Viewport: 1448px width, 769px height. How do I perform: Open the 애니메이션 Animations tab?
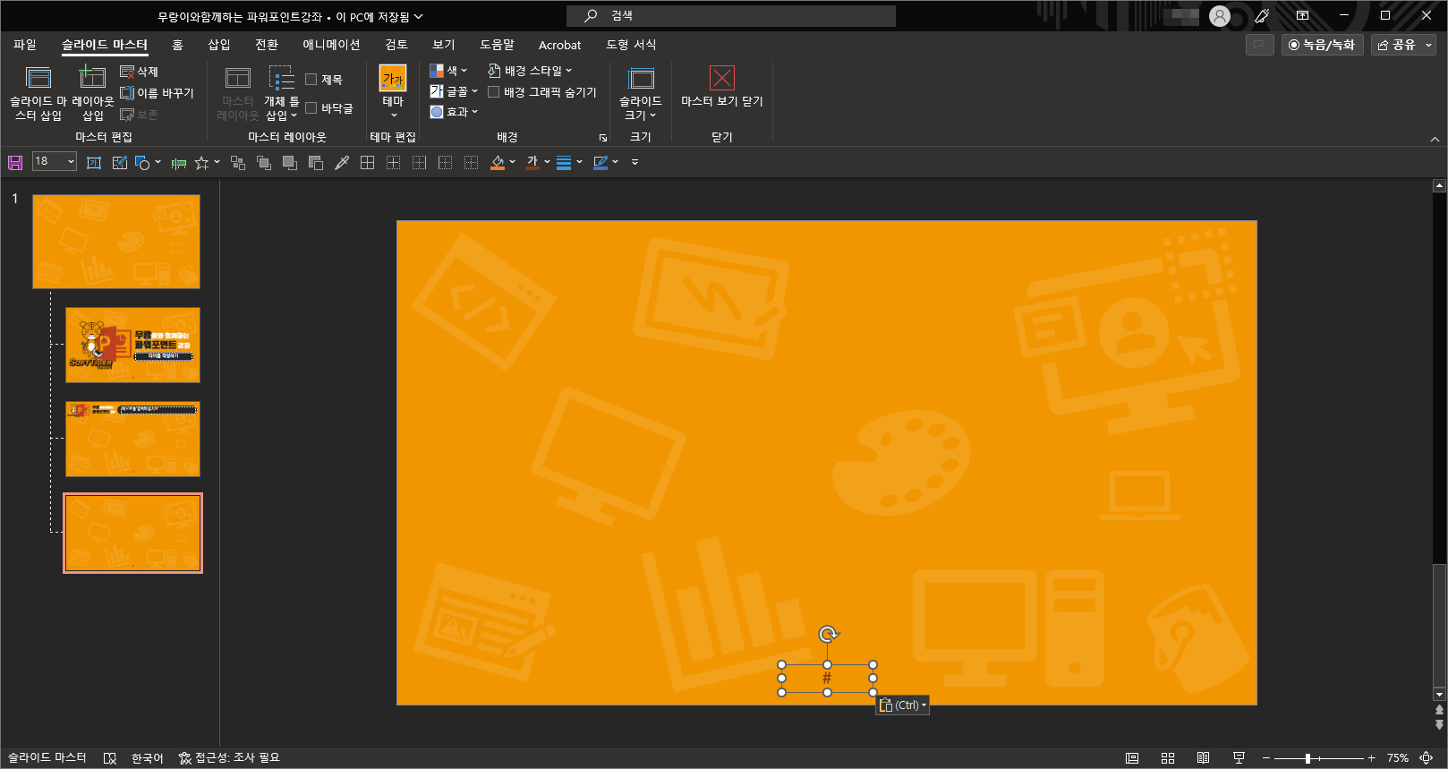[331, 45]
